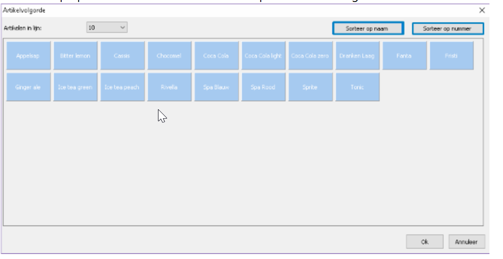Cancel using the Annuleer button

(x=466, y=241)
